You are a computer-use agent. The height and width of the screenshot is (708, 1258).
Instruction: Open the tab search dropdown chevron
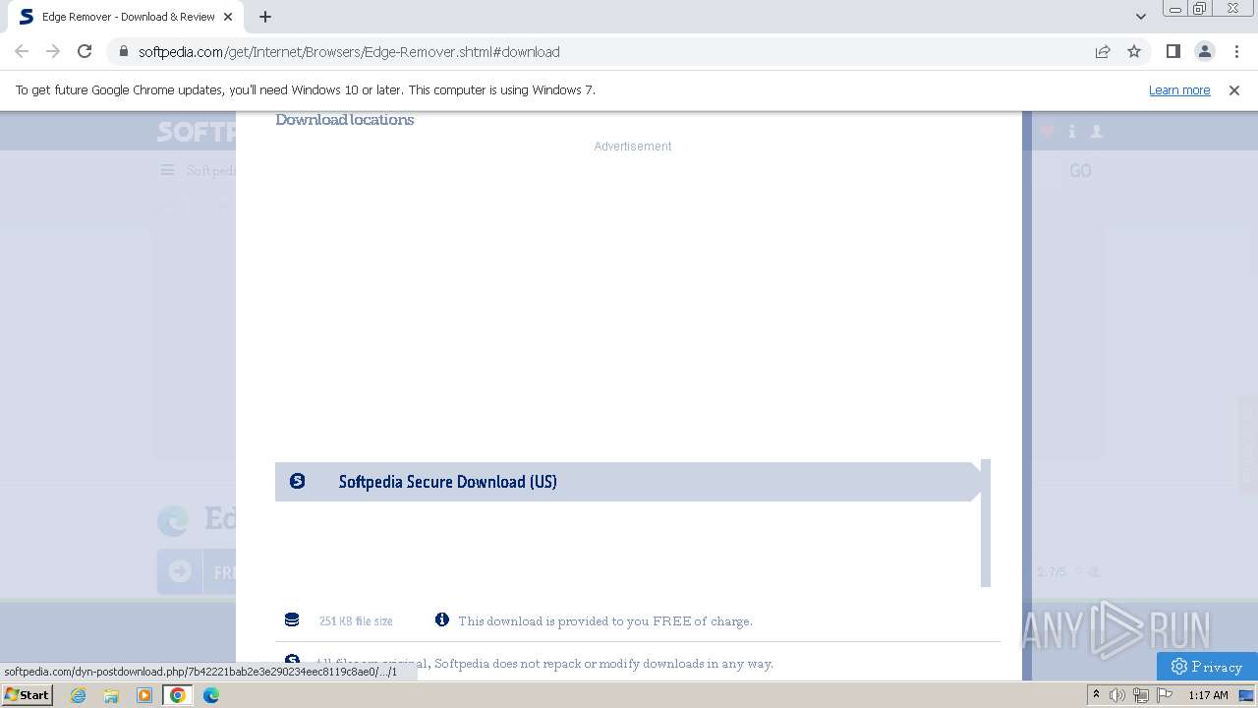(x=1141, y=17)
